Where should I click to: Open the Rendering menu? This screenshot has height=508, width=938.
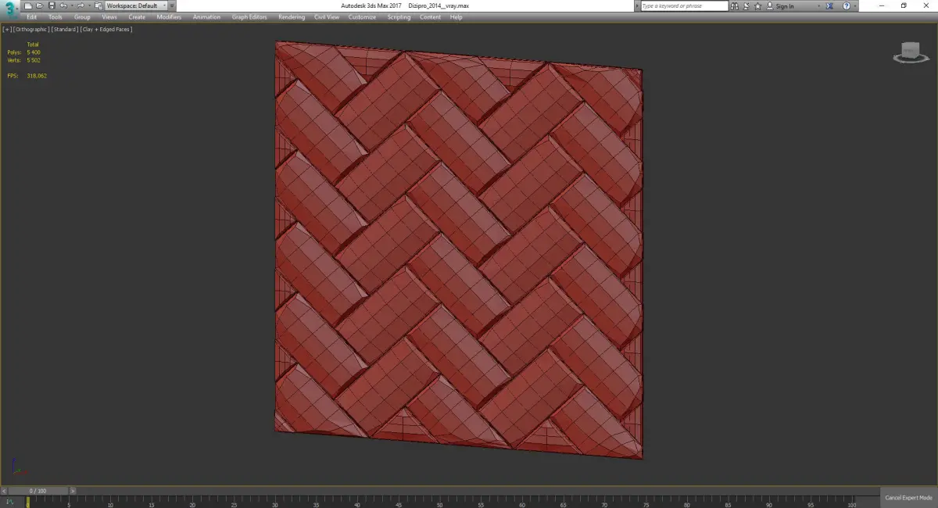click(x=292, y=17)
